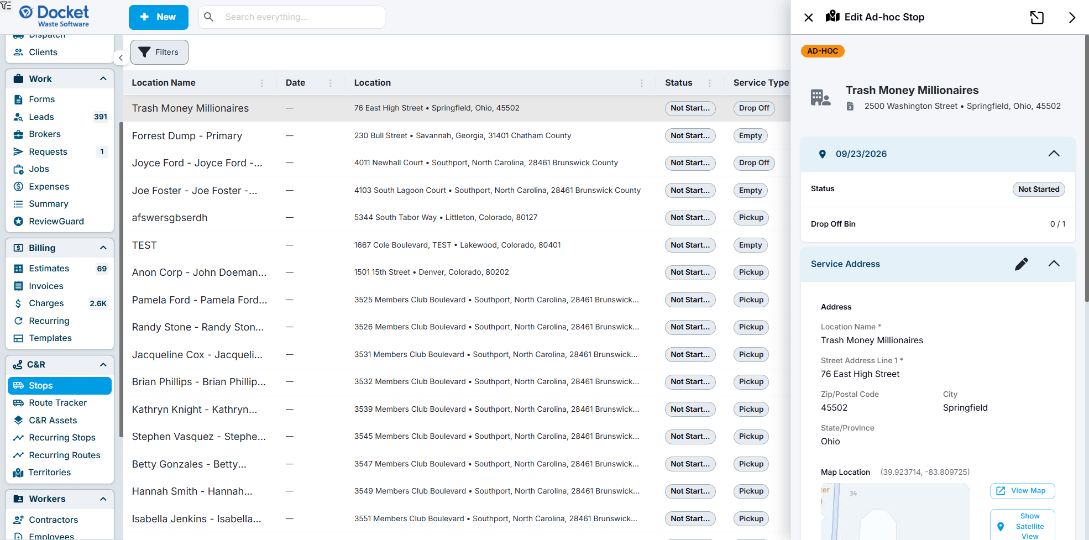The image size is (1089, 540).
Task: Collapse the sidebar with the left chevron
Action: (x=121, y=57)
